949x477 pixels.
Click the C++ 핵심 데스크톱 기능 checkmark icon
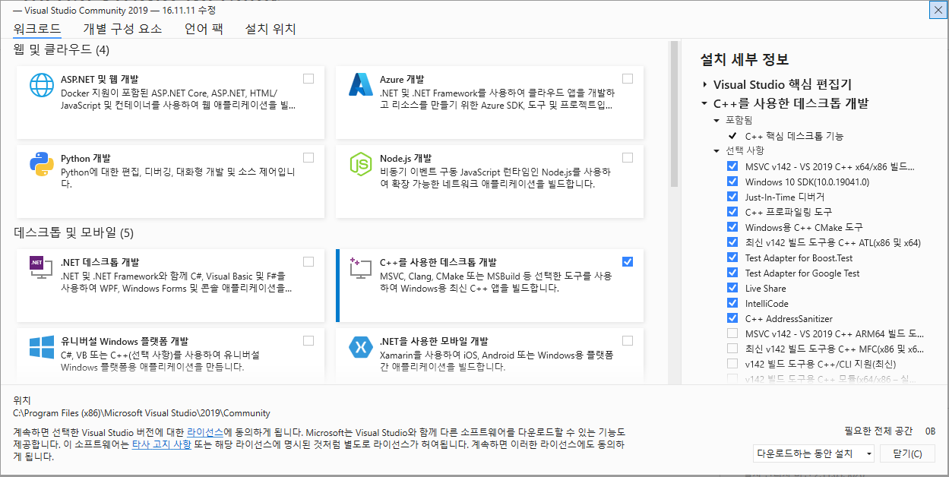click(732, 136)
